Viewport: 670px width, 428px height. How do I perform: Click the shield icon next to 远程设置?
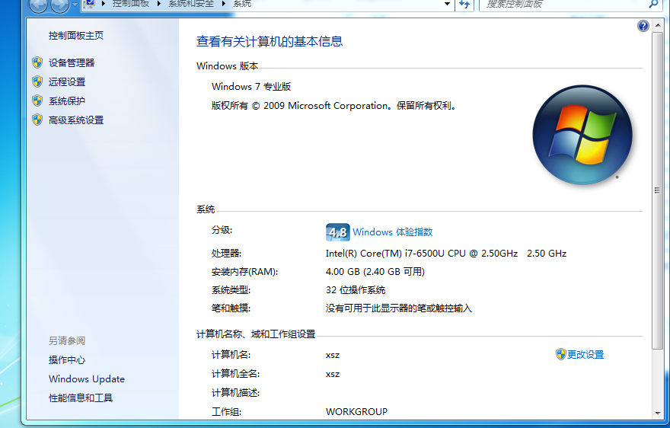click(37, 81)
